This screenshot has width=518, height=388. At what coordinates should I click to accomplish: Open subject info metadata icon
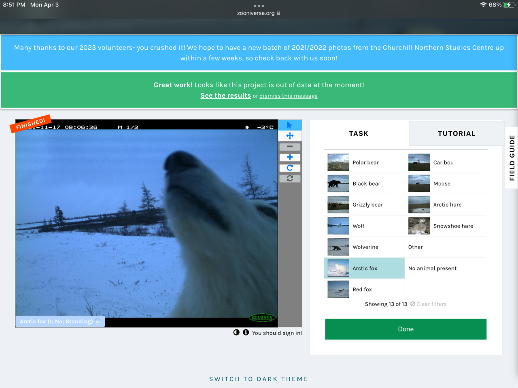pos(246,333)
